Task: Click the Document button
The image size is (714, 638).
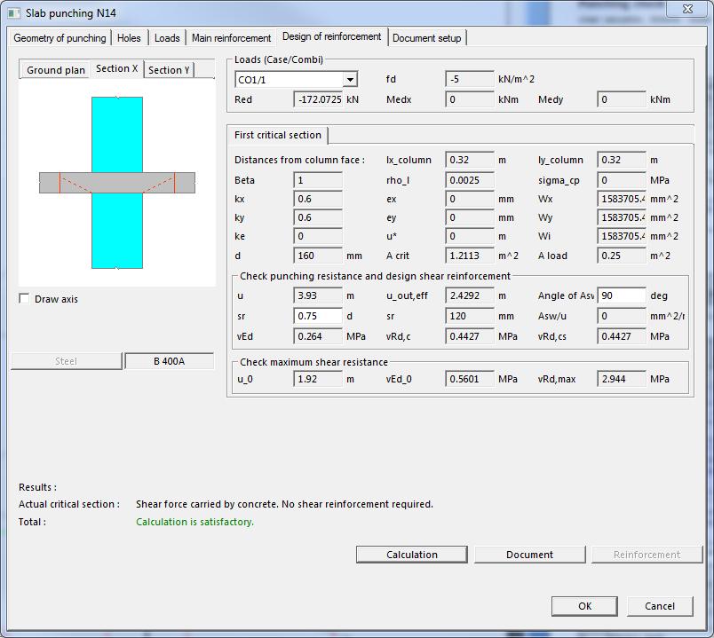Action: pyautogui.click(x=529, y=555)
